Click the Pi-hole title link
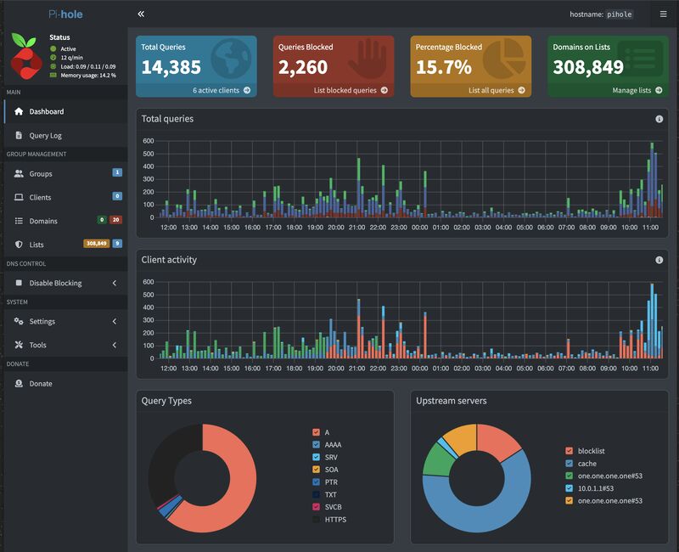Screen dimensions: 679x552 65,14
